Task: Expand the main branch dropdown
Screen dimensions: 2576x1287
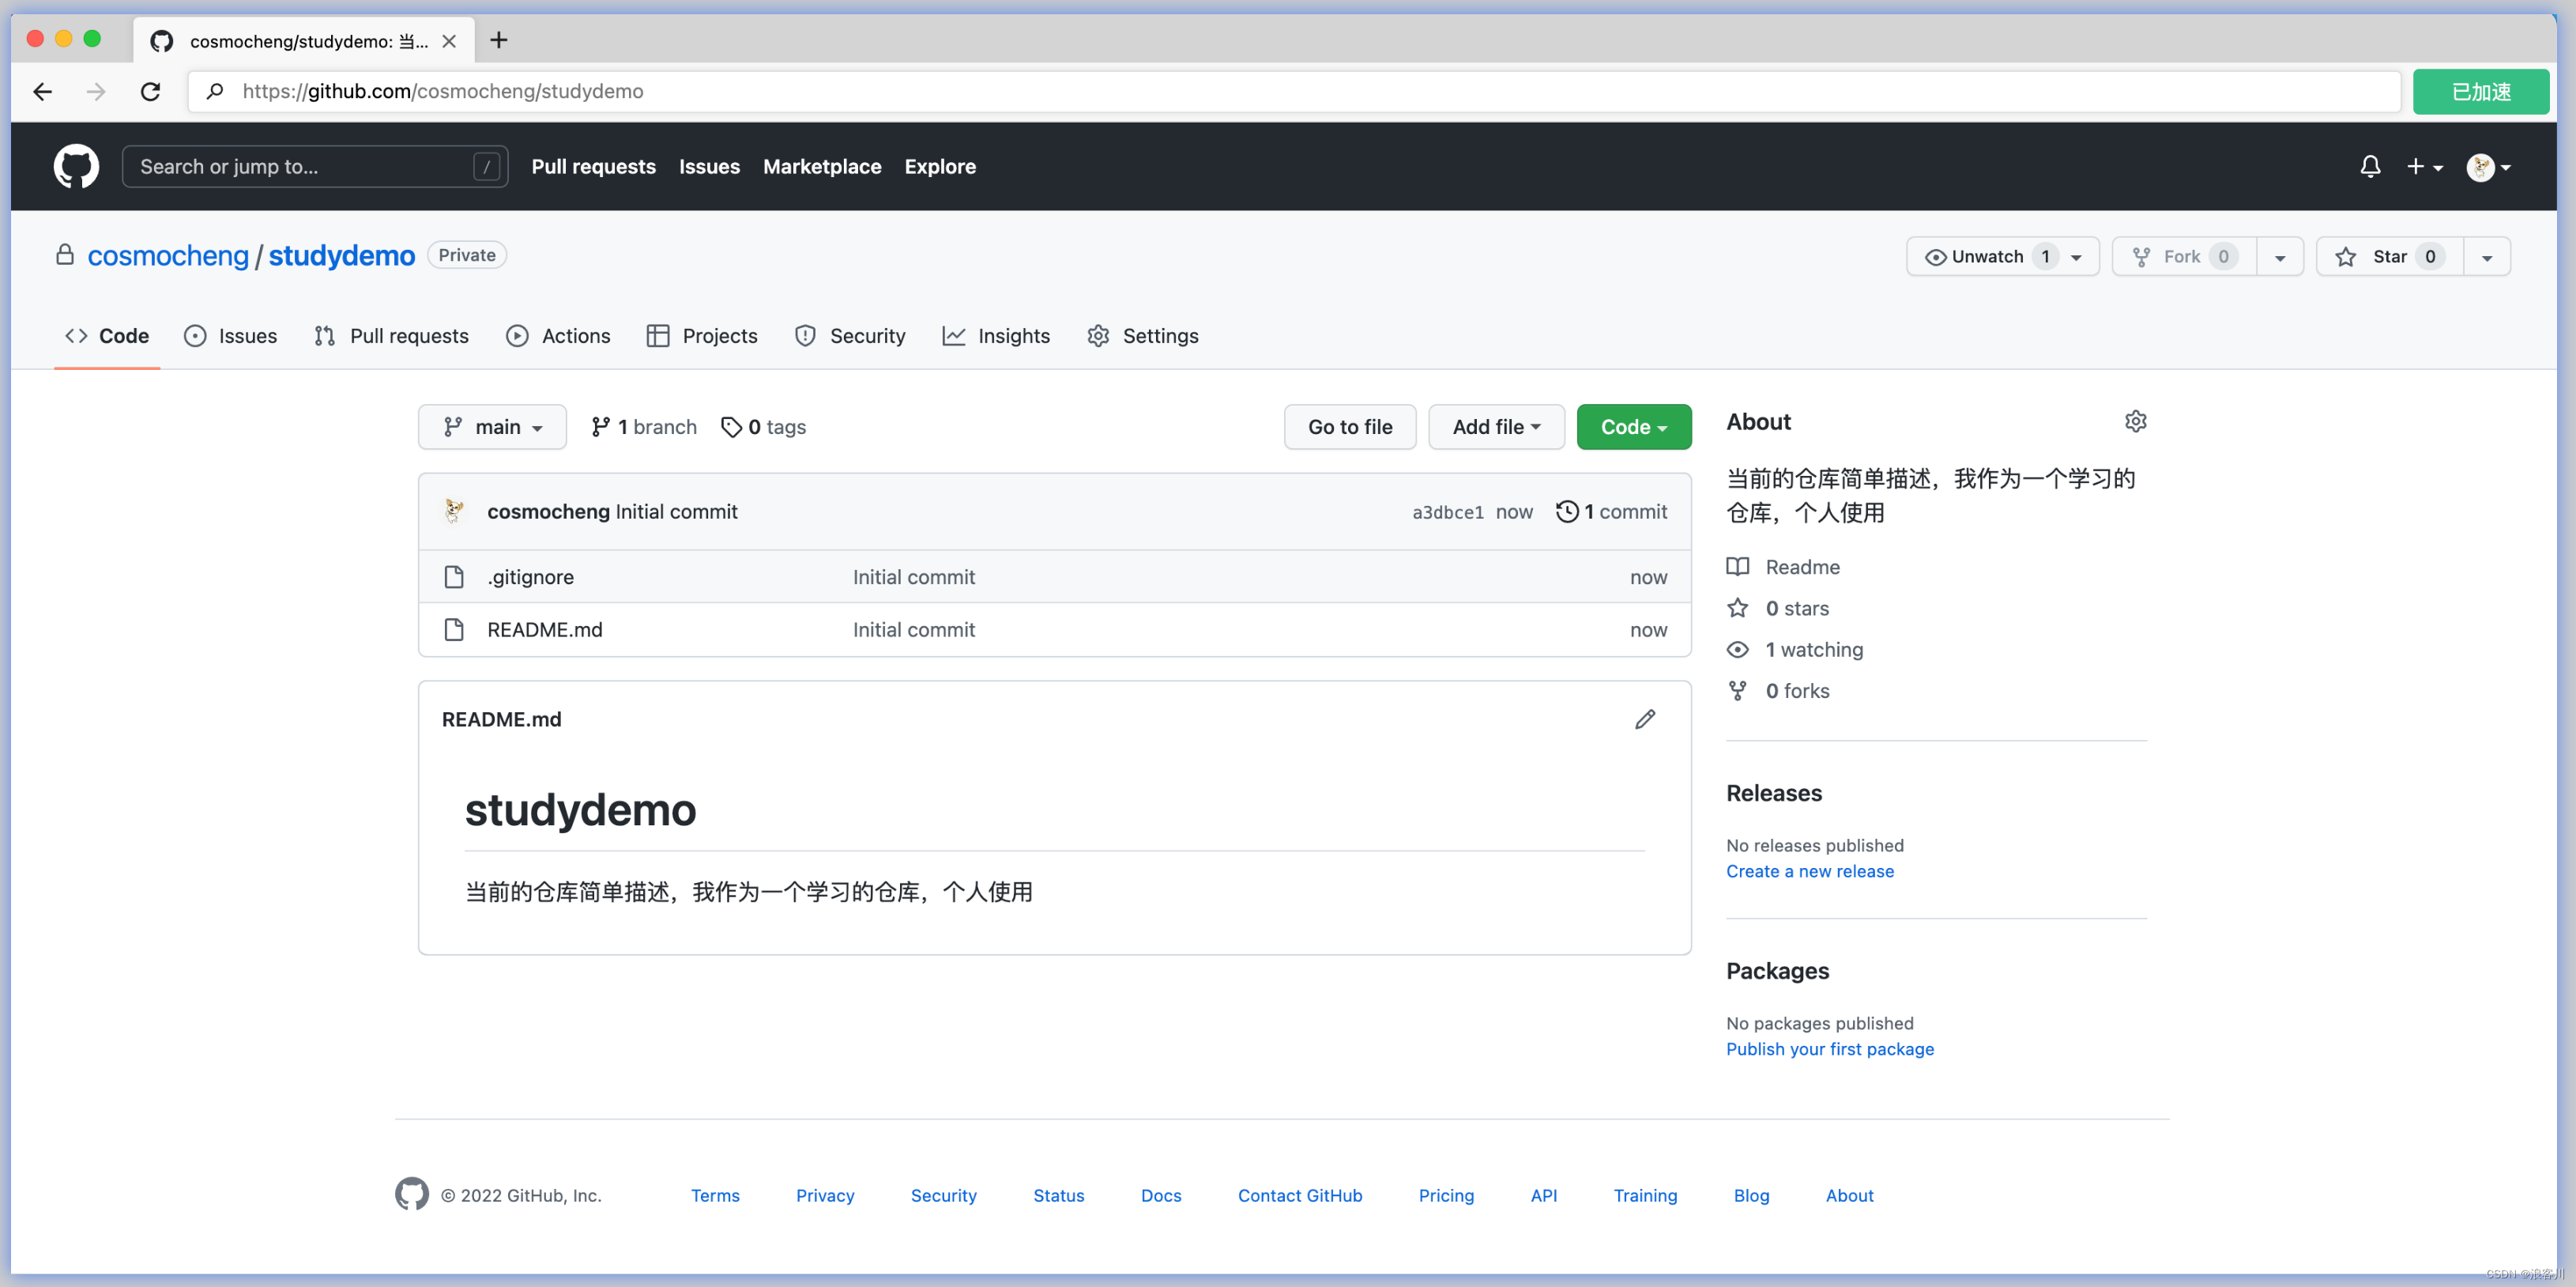Action: pyautogui.click(x=493, y=428)
